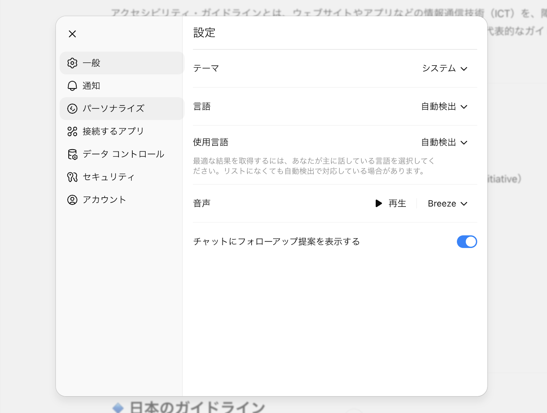
Task: Click the bell icon for 通知 settings
Action: (72, 86)
